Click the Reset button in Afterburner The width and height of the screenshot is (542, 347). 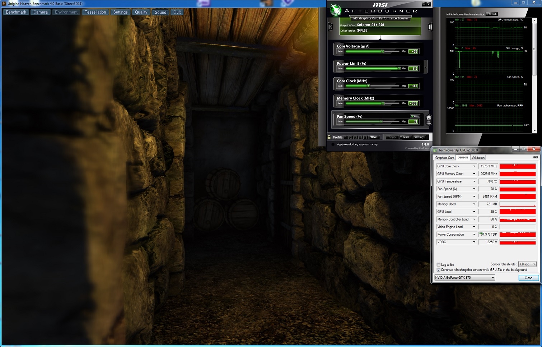406,137
